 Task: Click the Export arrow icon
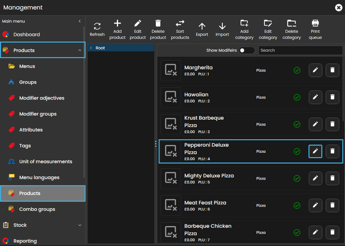pyautogui.click(x=202, y=26)
